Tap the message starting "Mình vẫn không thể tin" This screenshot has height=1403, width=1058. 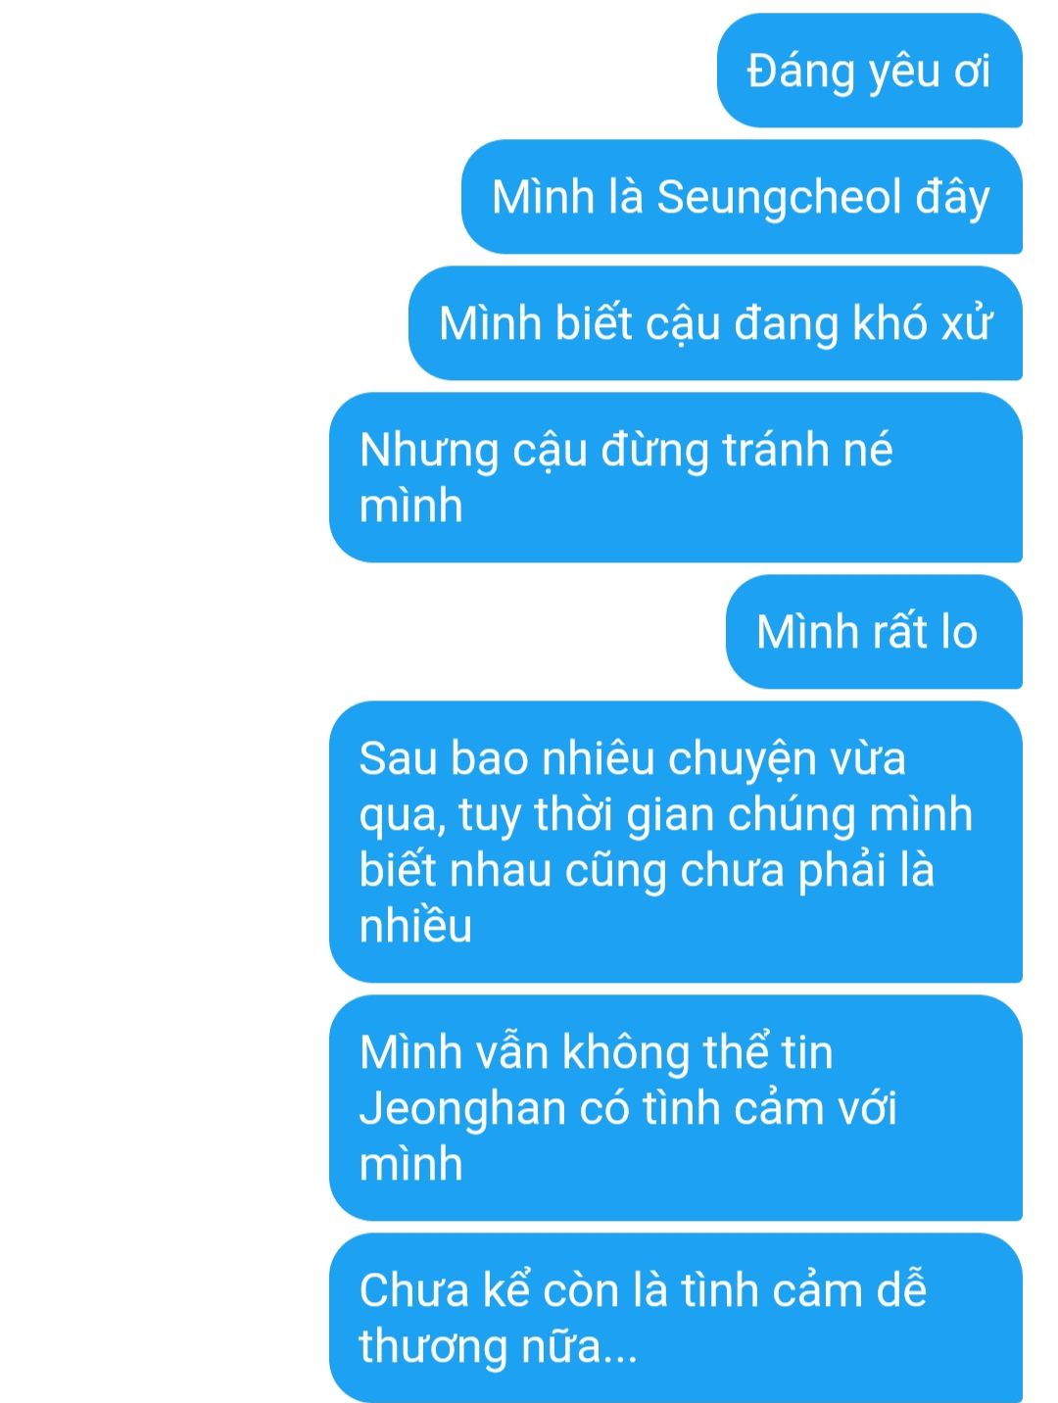676,1108
